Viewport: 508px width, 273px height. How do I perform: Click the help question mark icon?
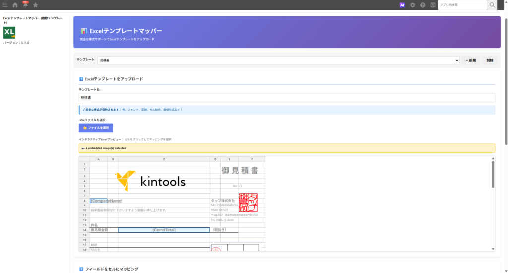[x=423, y=5]
